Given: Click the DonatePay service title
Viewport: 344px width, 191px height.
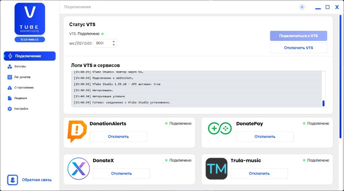Looking at the screenshot, I should 250,124.
